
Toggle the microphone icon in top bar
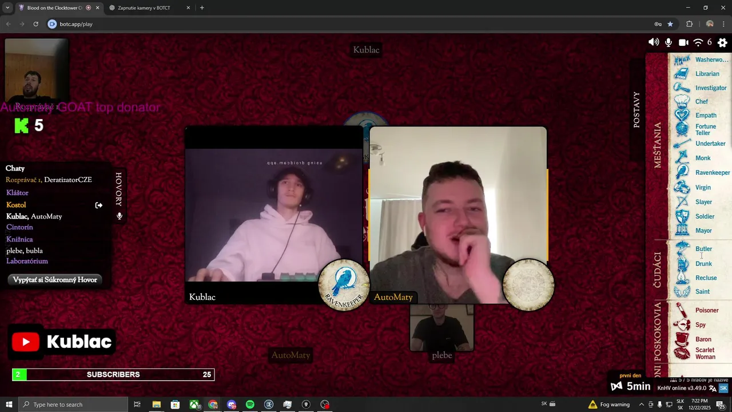[669, 42]
